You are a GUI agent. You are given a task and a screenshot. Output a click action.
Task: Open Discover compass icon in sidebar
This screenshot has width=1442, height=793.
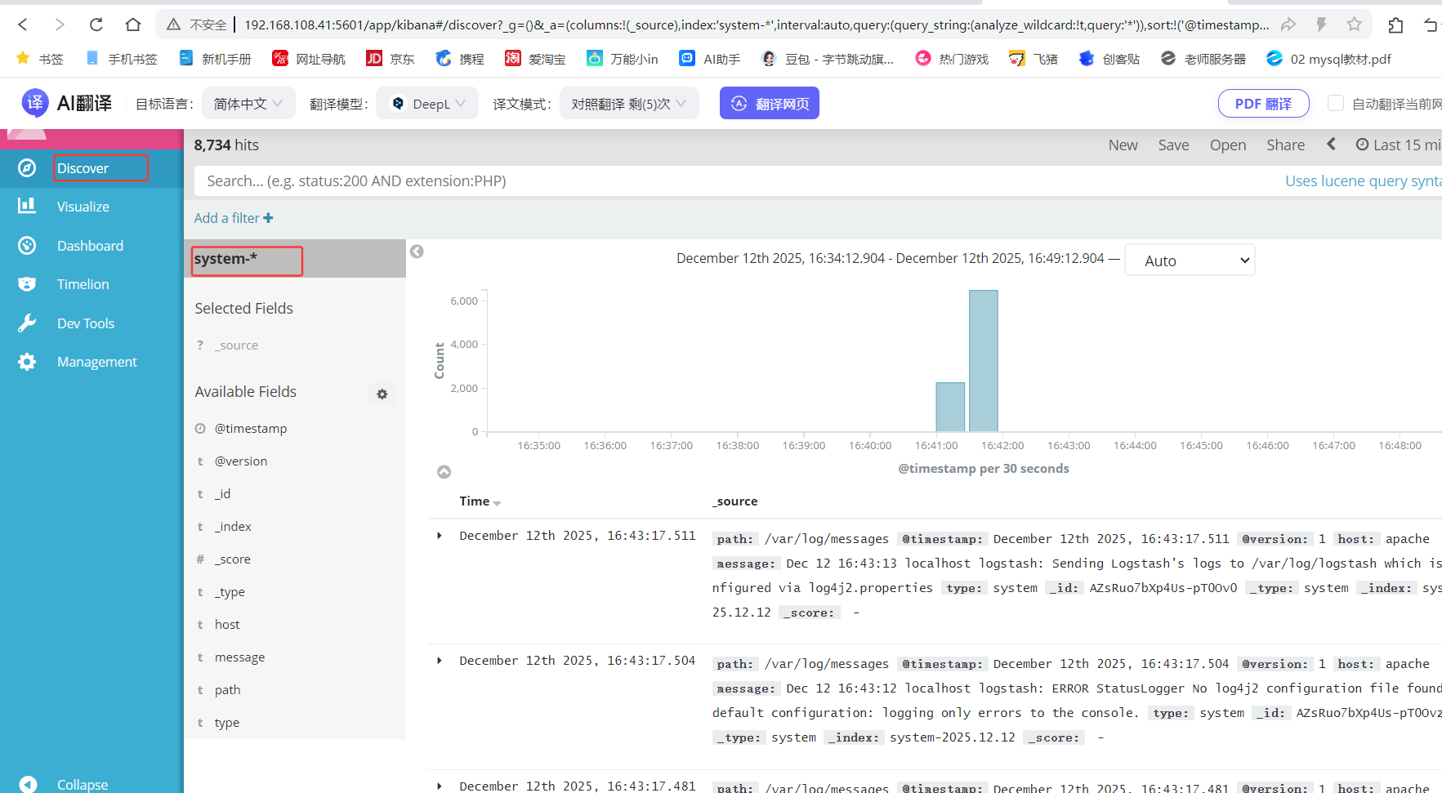tap(27, 168)
